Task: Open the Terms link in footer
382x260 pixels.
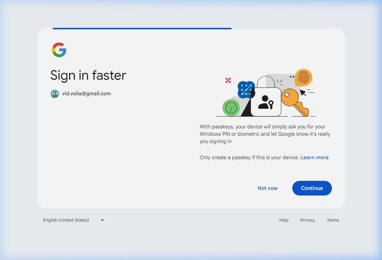Action: click(x=333, y=220)
